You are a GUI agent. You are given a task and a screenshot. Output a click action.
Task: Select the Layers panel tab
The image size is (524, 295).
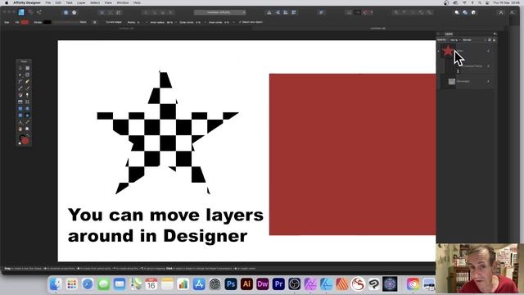click(449, 34)
